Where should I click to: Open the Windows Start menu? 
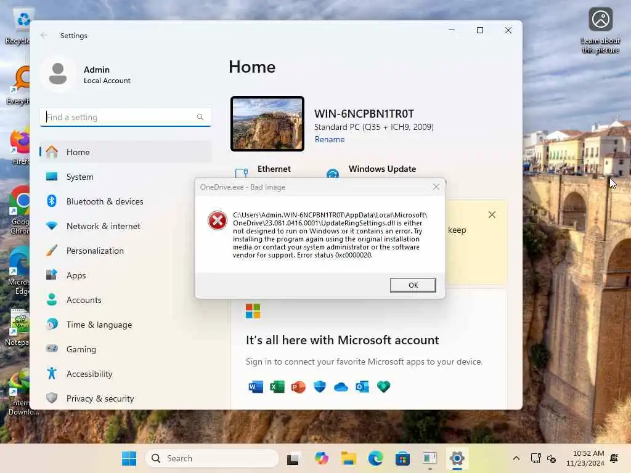coord(129,458)
